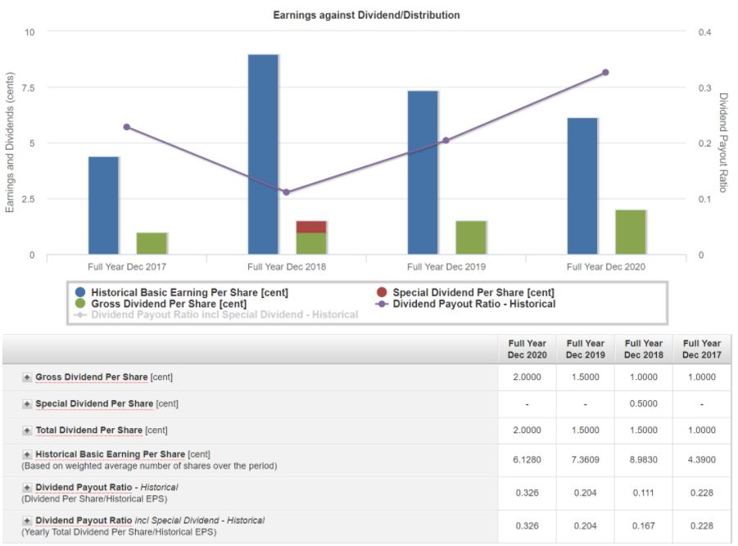Click the purple Dividend Payout Ratio legend line marker

382,304
